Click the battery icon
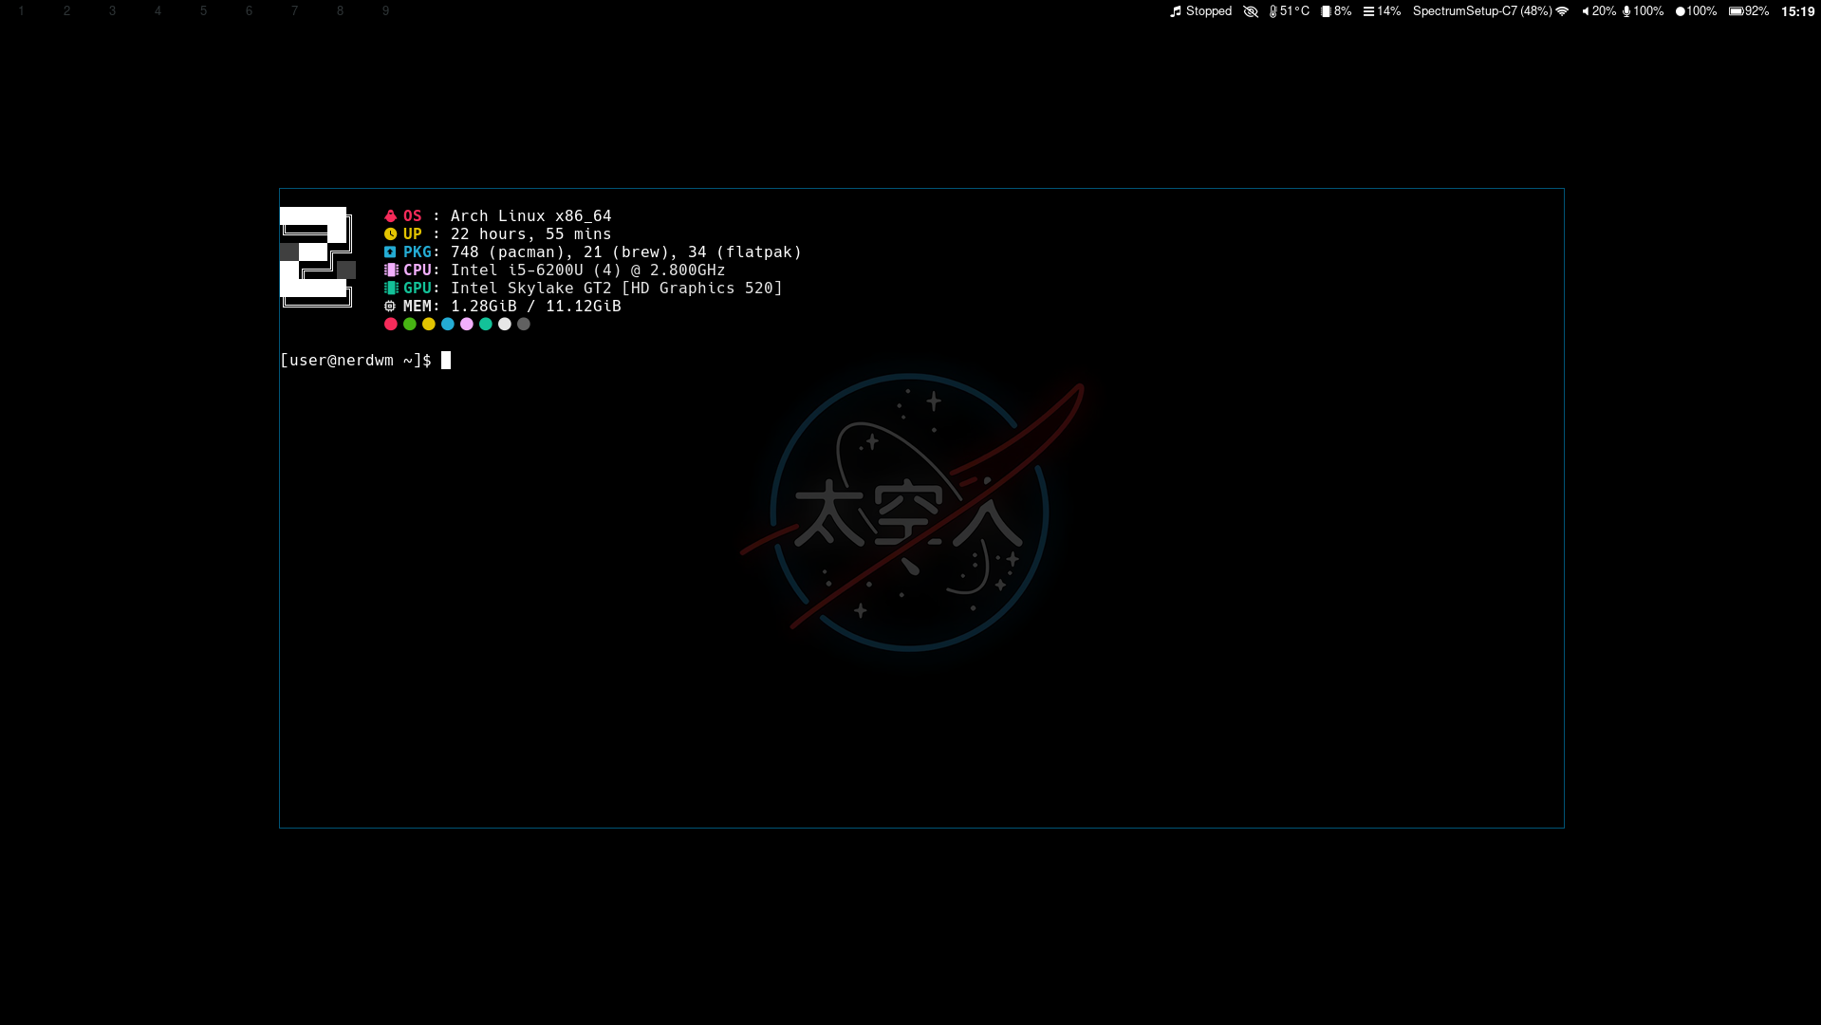Screen dimensions: 1821x1025 pyautogui.click(x=1736, y=11)
